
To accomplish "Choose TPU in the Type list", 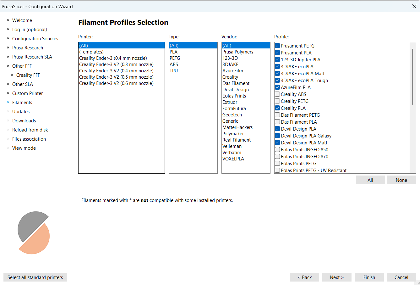I will tap(174, 71).
